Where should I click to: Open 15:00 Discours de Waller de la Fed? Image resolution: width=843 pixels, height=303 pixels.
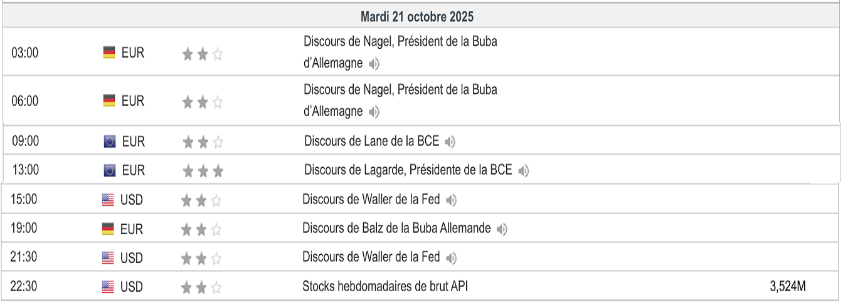coord(371,200)
